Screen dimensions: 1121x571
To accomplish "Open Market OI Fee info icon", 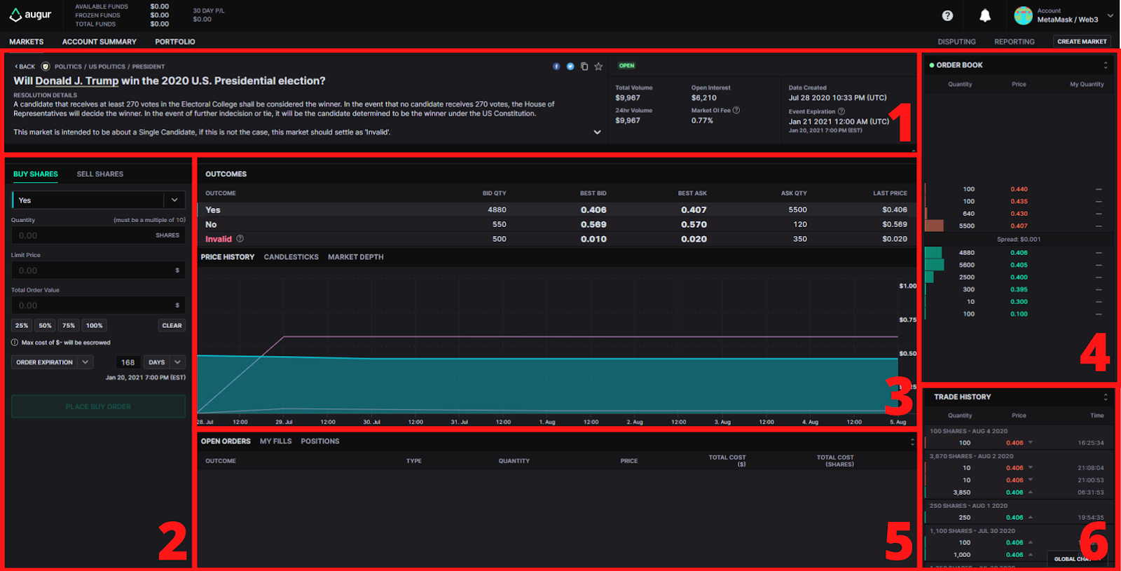I will 736,110.
